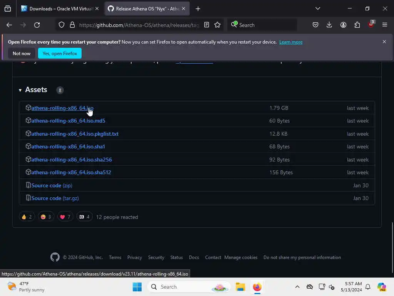Open the Status footer link
Image resolution: width=394 pixels, height=296 pixels.
pos(176,257)
